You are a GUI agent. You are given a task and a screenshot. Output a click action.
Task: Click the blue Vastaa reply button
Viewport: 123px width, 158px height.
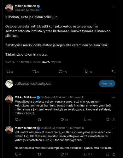pyautogui.click(x=107, y=83)
